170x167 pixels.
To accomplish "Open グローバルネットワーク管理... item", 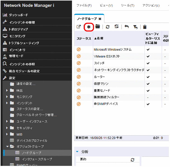I will click(x=37, y=115).
